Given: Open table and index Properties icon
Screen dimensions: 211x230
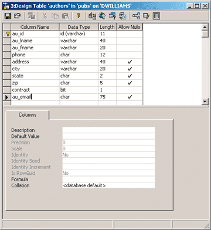Looking at the screenshot, I should click(x=18, y=16).
